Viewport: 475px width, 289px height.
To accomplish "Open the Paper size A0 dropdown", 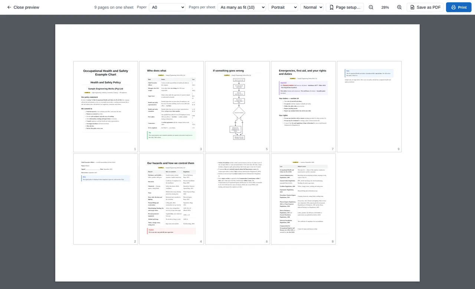I will click(x=167, y=7).
